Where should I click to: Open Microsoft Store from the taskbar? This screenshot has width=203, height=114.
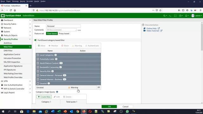(22, 111)
